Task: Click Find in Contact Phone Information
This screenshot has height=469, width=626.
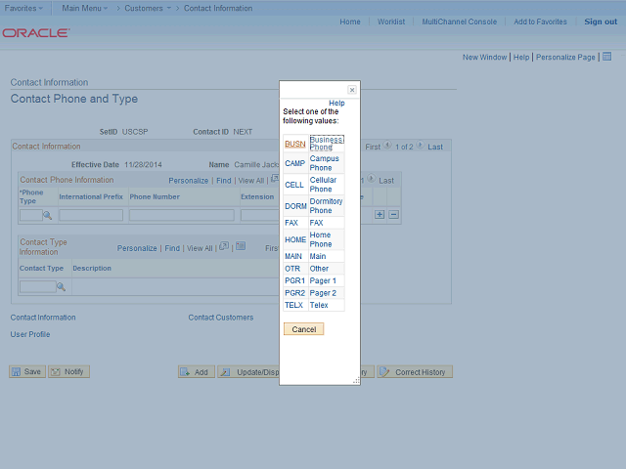Action: tap(224, 181)
